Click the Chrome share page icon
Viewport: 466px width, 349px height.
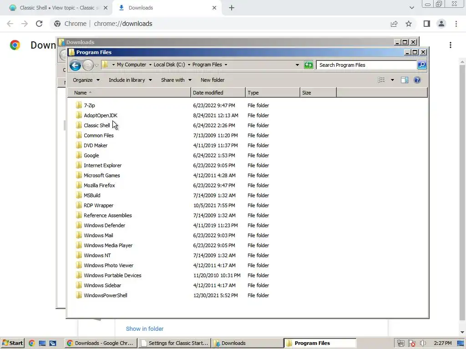point(394,24)
